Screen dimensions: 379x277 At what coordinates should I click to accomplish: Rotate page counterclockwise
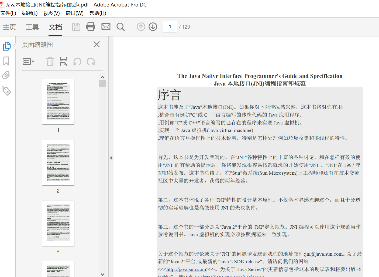[77, 62]
